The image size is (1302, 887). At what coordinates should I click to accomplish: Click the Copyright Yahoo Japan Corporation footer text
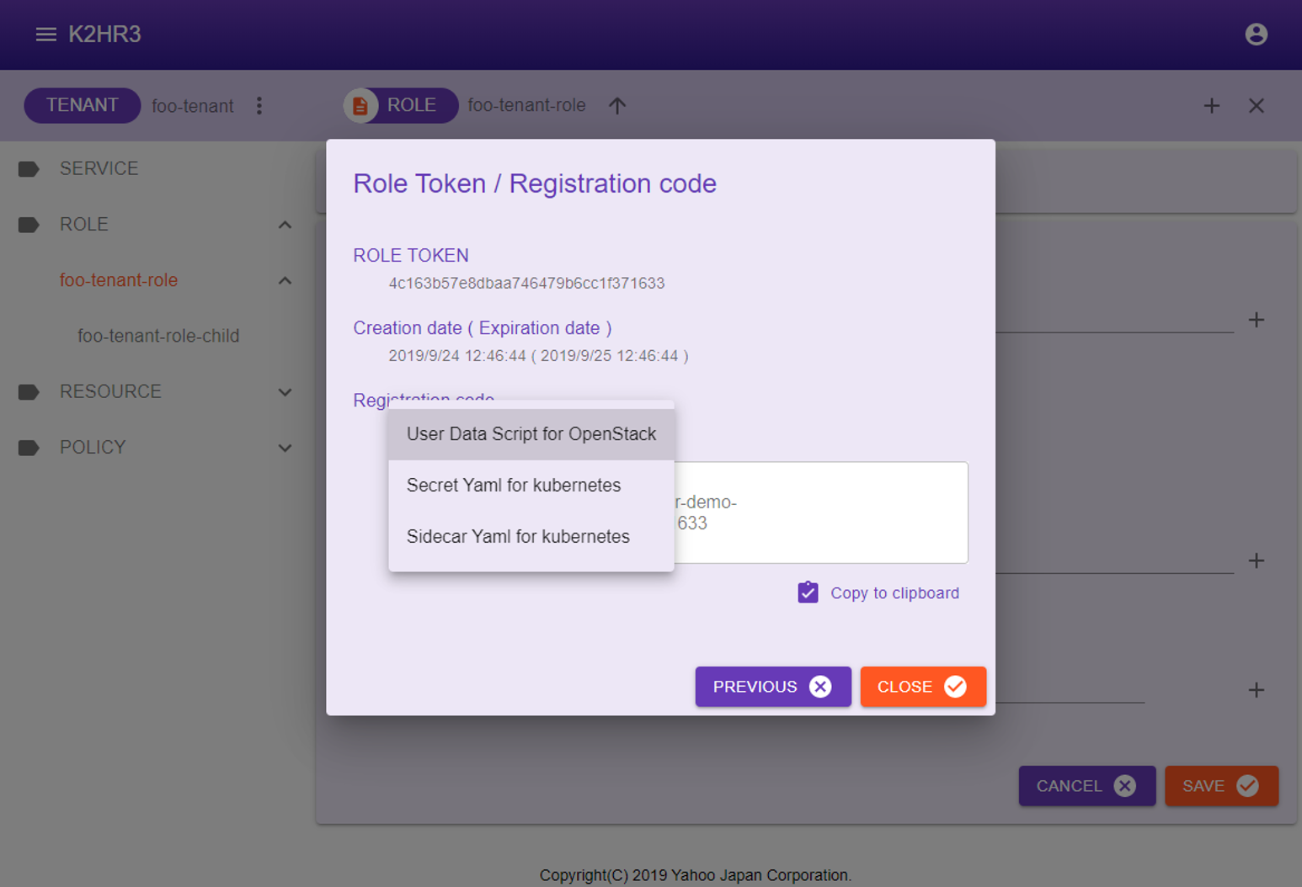[696, 875]
